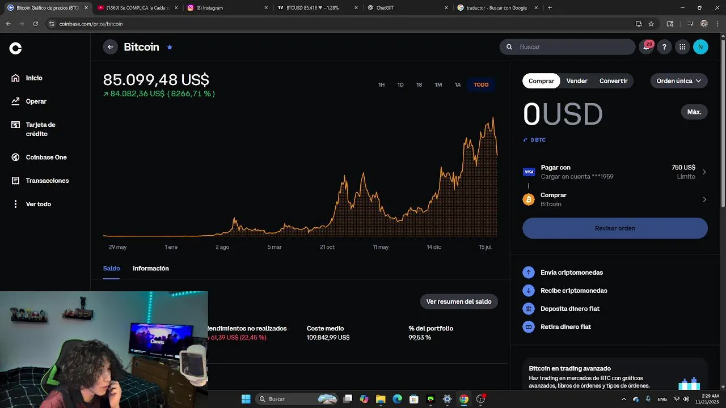Click the Inicio home icon in sidebar

click(15, 78)
